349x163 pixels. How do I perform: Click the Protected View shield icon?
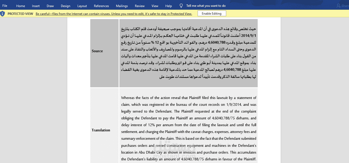point(3,14)
